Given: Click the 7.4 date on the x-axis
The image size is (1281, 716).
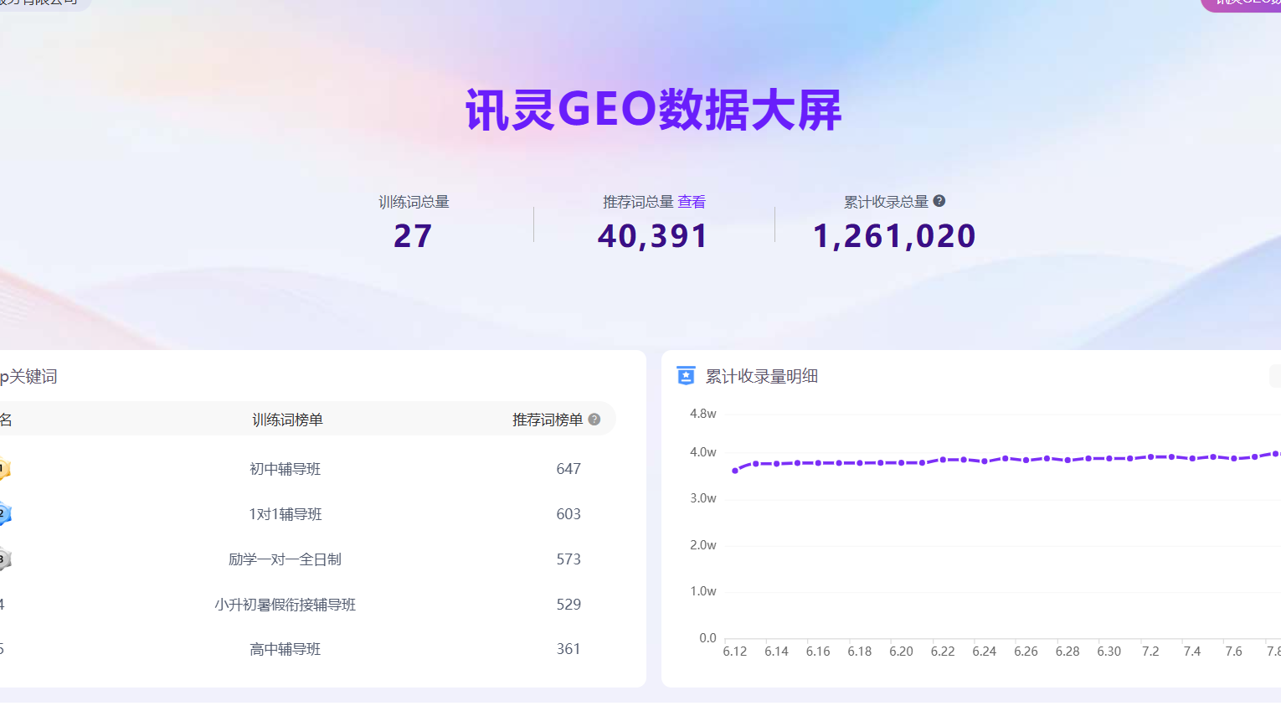Looking at the screenshot, I should point(1192,652).
